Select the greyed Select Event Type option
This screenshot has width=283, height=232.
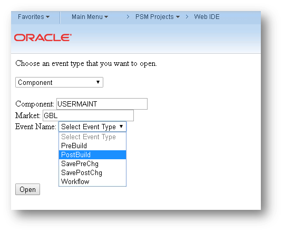click(x=92, y=137)
